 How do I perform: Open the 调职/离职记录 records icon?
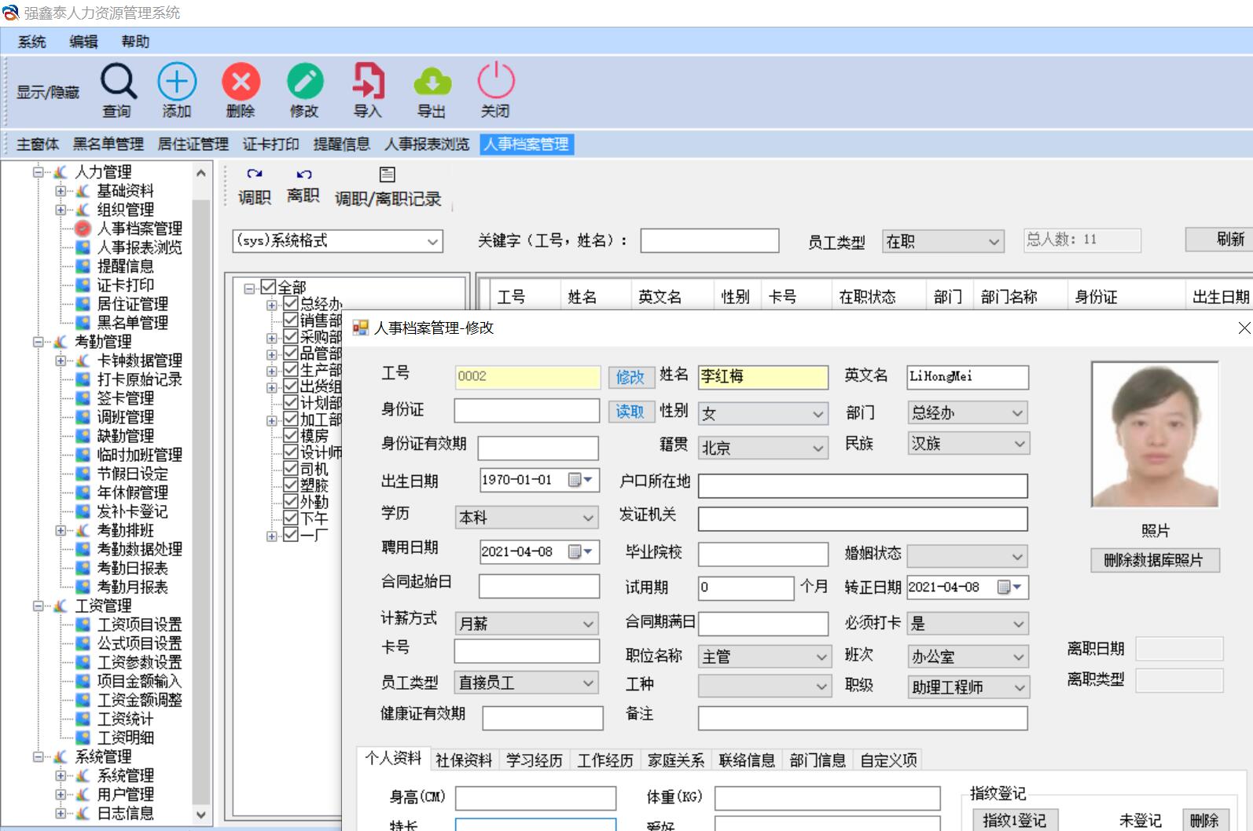(388, 174)
